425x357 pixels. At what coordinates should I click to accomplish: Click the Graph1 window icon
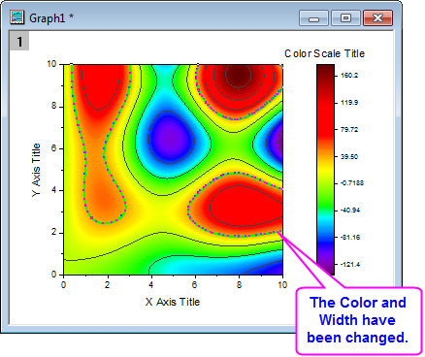[16, 17]
